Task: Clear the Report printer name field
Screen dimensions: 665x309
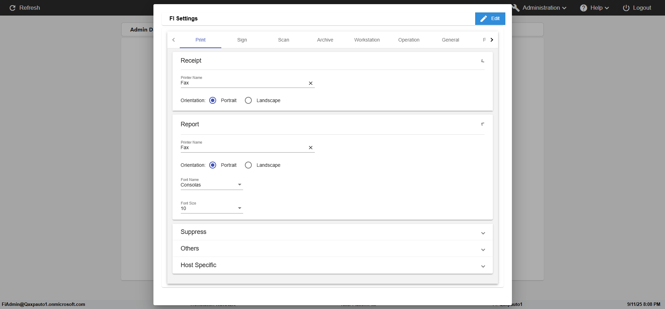Action: pos(311,148)
